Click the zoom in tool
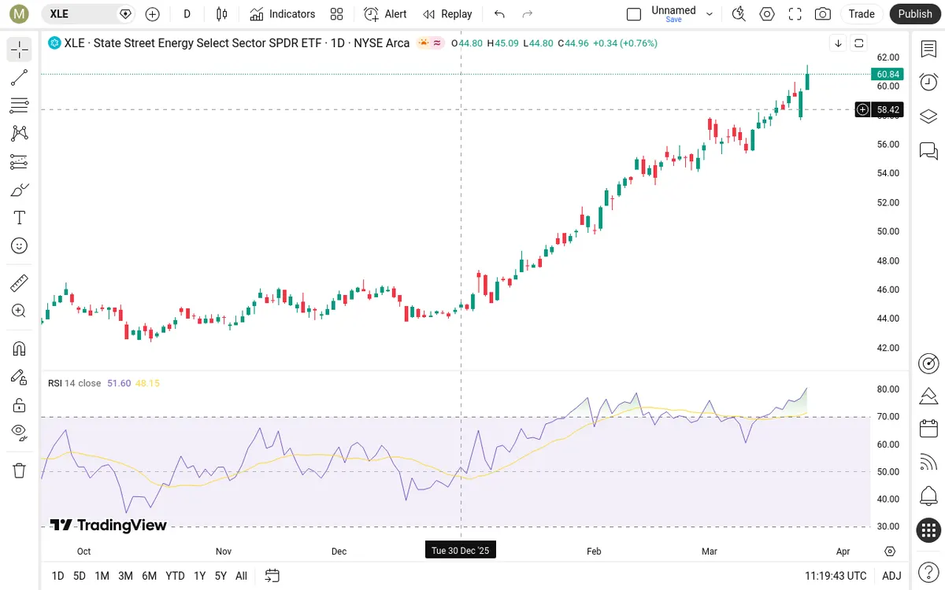 19,311
